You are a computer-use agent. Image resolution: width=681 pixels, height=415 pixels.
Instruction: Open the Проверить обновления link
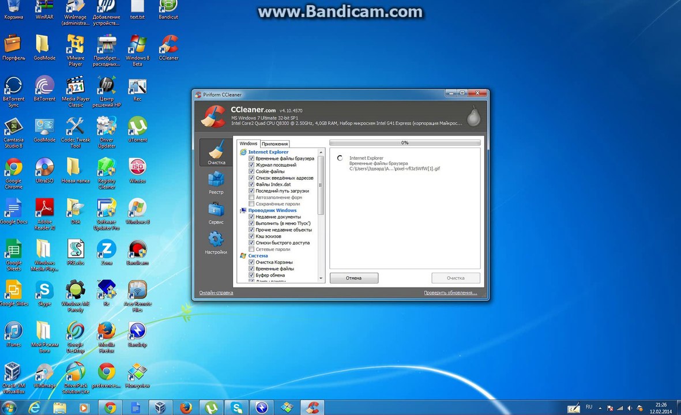click(450, 293)
